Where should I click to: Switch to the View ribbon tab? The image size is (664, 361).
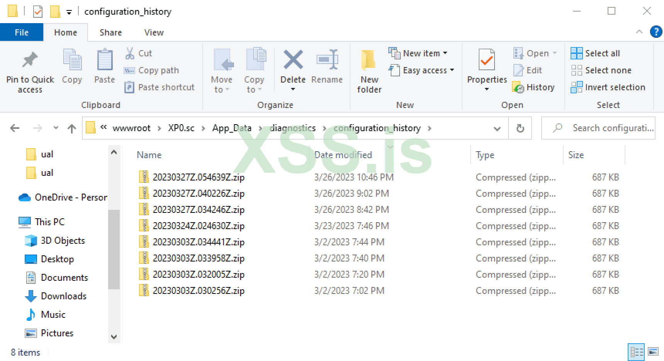pos(154,32)
